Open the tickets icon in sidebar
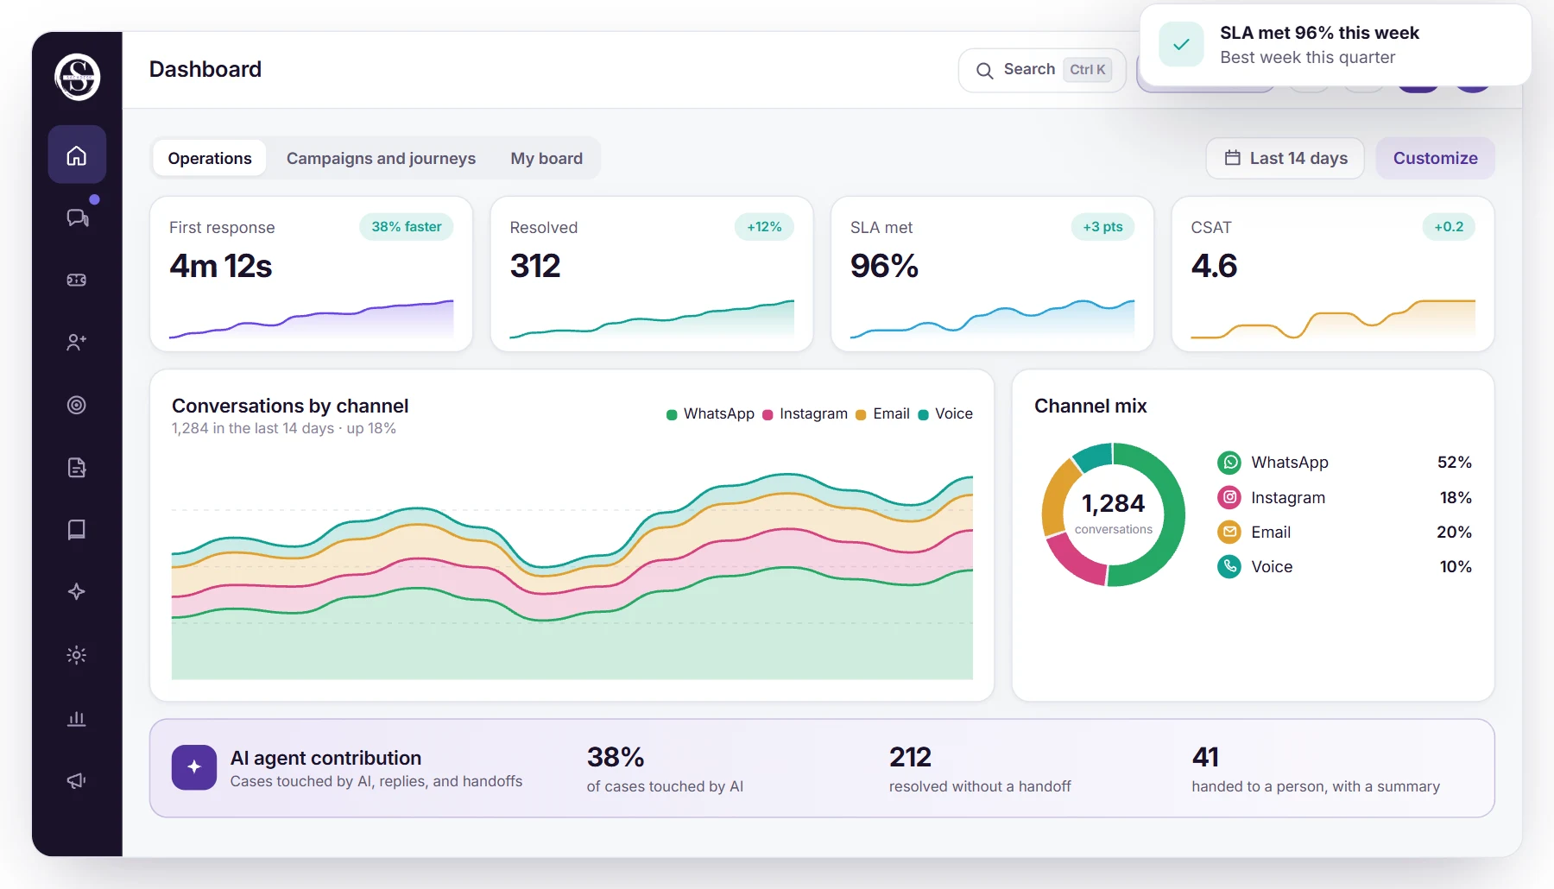 click(77, 280)
